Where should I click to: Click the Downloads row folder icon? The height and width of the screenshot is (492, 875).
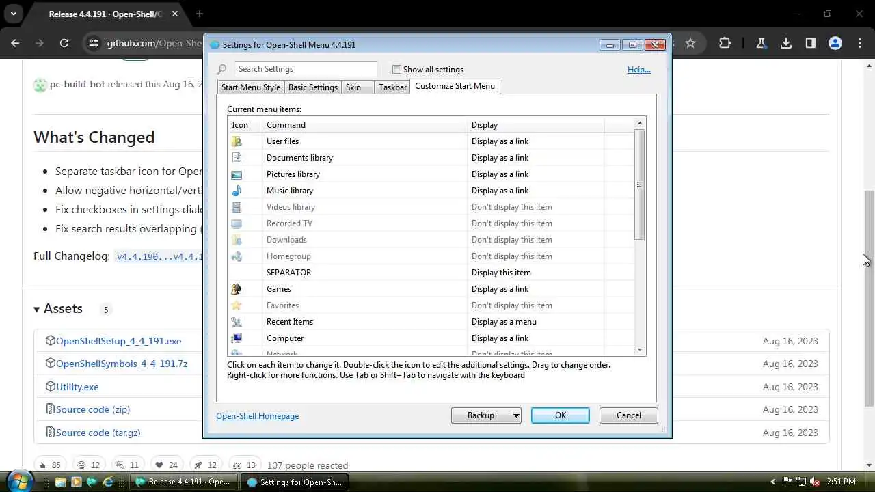(237, 240)
